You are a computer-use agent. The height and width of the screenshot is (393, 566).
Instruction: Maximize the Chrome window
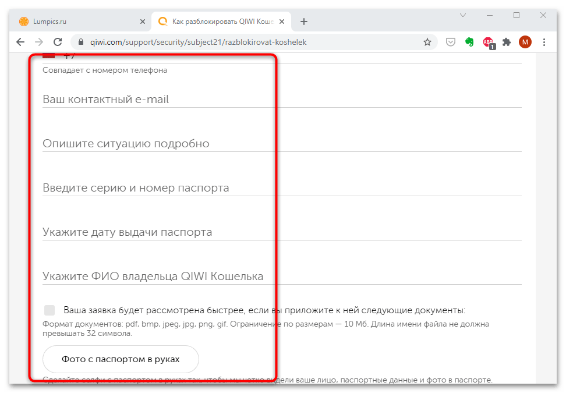[x=517, y=15]
